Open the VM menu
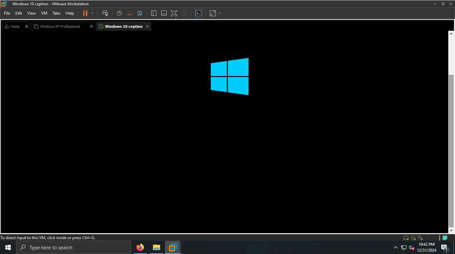Viewport: 455px width, 254px height. coord(44,13)
